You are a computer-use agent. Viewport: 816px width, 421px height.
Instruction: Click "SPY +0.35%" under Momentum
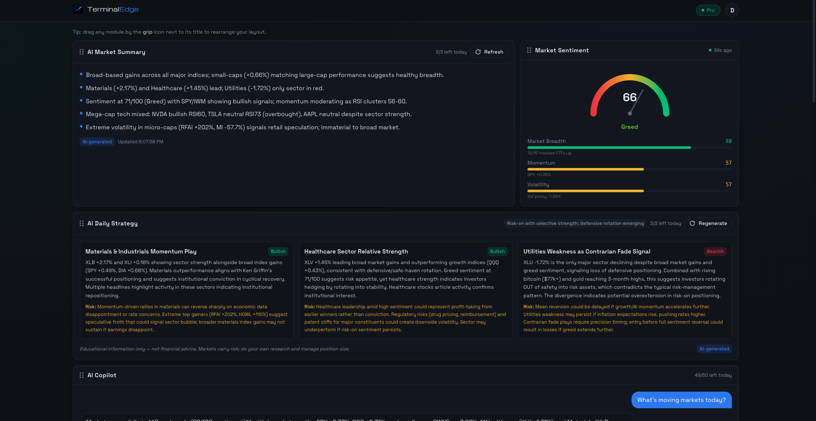pyautogui.click(x=539, y=175)
